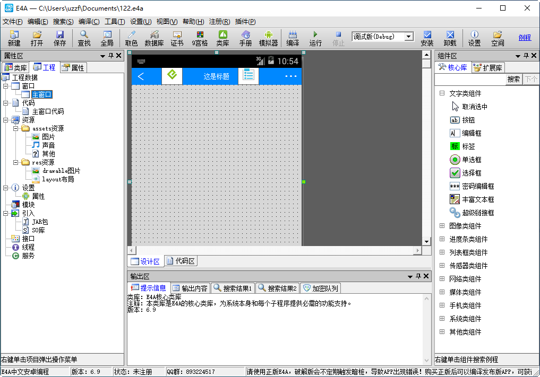Pin the 属性区 panel
This screenshot has height=377, width=540.
tap(111, 55)
